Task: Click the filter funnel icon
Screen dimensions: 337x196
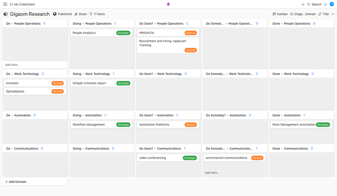Action: 91,14
